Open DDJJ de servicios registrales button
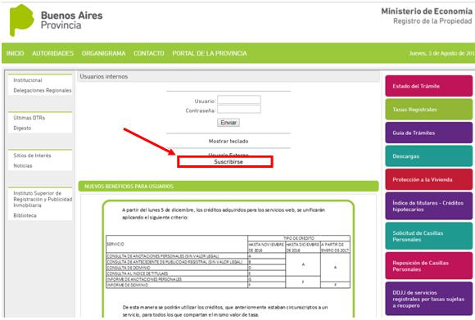Image resolution: width=475 pixels, height=320 pixels. pos(428,299)
